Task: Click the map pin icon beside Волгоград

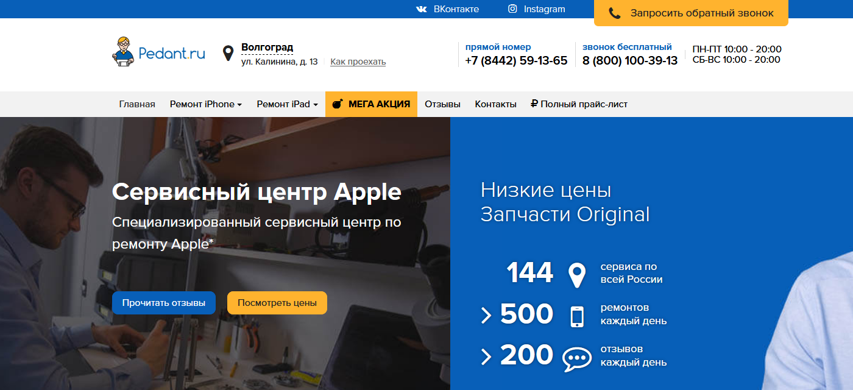Action: (x=228, y=54)
